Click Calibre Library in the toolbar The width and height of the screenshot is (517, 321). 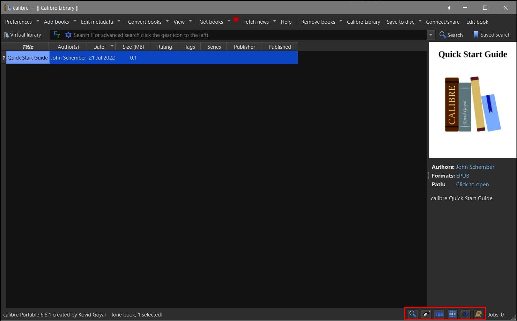(363, 22)
